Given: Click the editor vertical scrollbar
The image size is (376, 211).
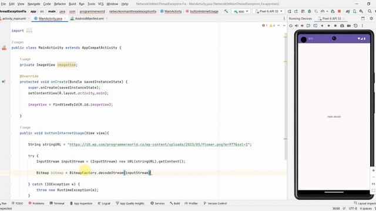Looking at the screenshot, I should (286, 96).
